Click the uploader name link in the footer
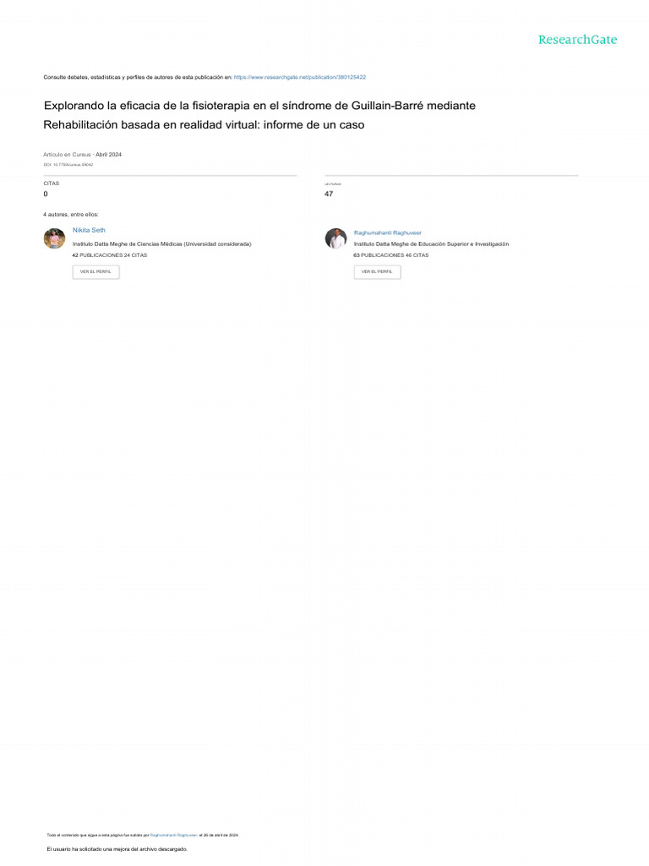 coord(174,835)
